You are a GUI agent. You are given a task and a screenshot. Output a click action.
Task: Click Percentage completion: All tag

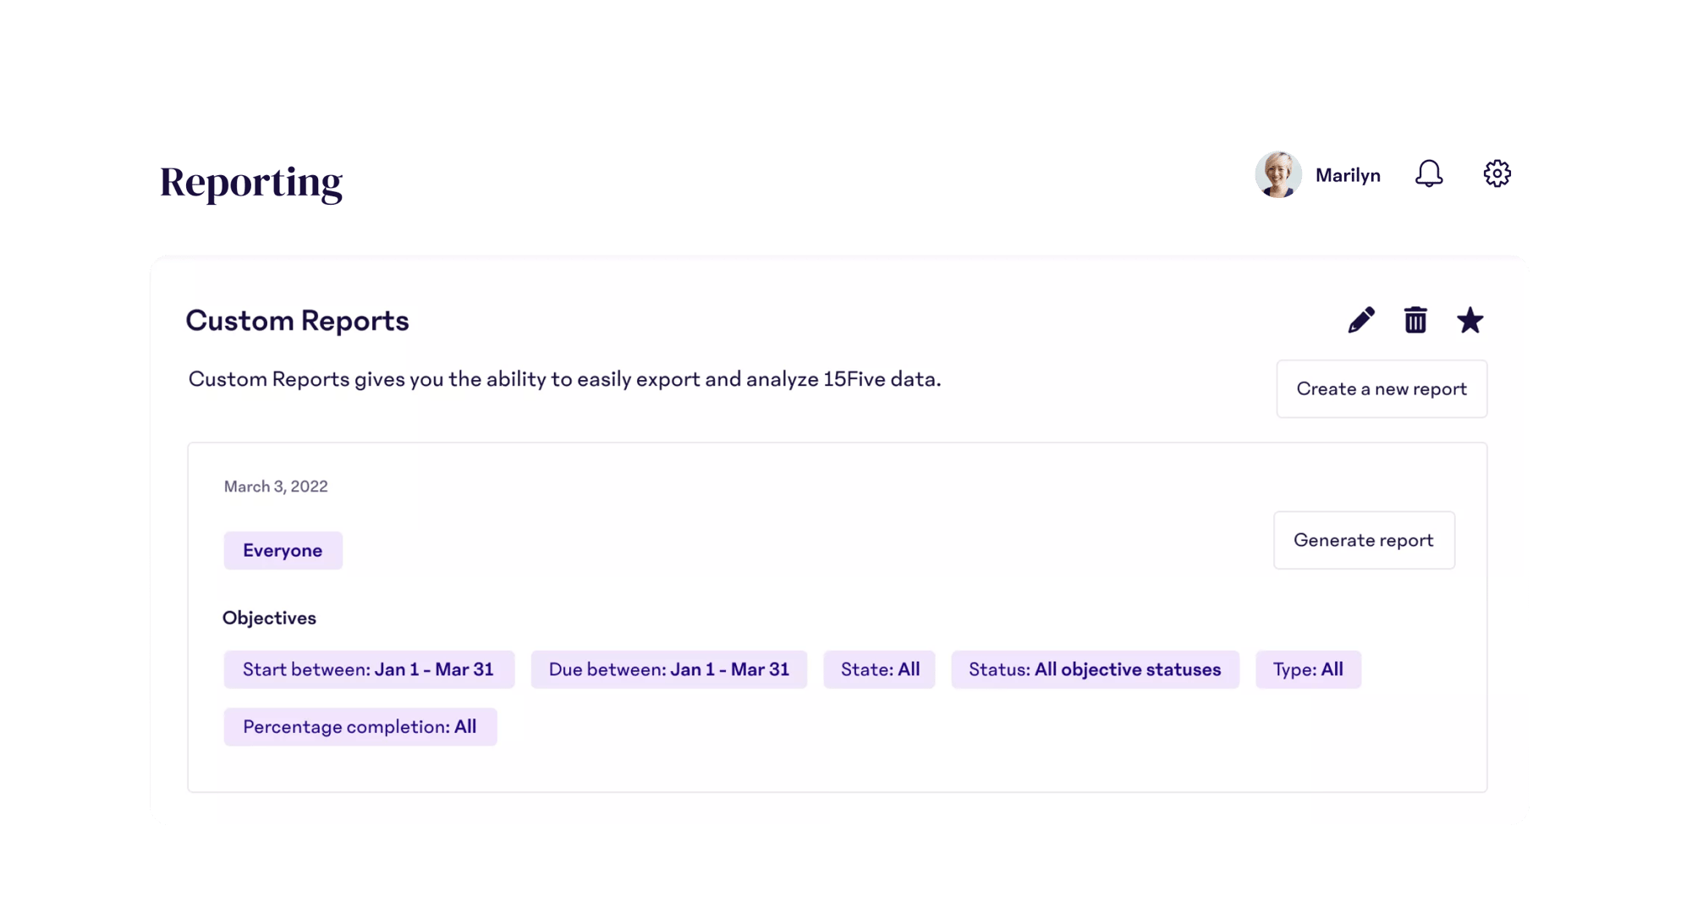point(360,727)
